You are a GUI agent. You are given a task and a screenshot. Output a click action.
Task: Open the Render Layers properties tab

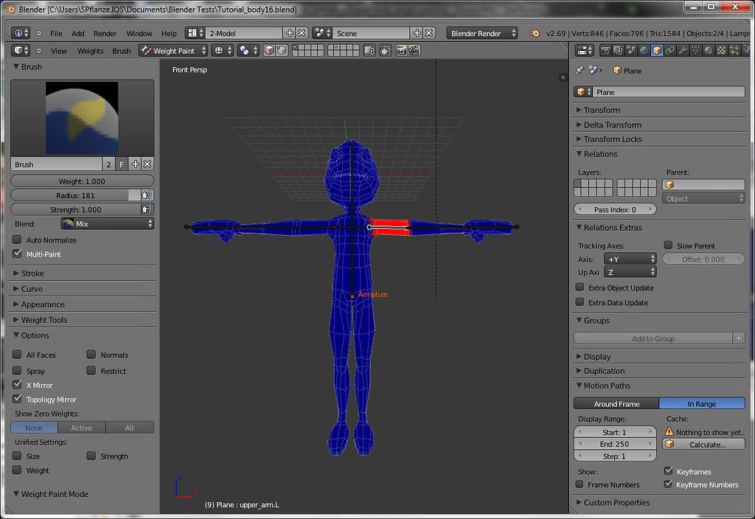[619, 51]
